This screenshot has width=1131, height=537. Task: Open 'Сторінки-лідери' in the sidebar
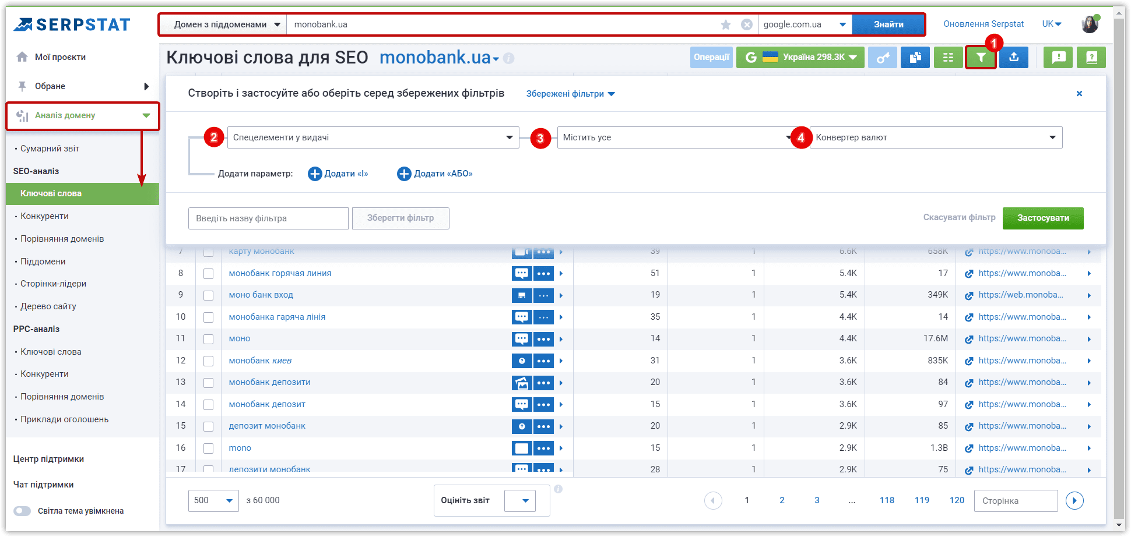click(53, 284)
